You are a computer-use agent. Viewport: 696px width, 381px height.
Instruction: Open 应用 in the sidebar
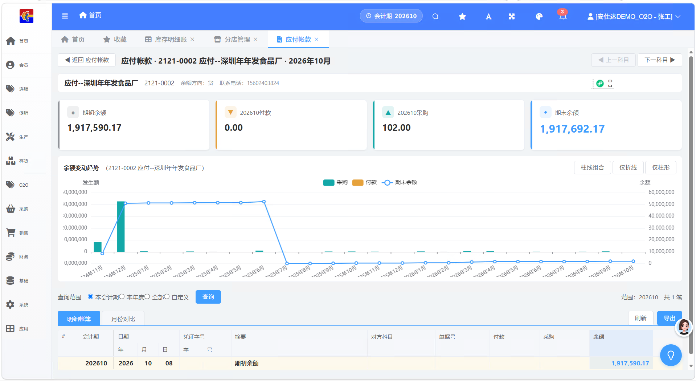(x=26, y=329)
